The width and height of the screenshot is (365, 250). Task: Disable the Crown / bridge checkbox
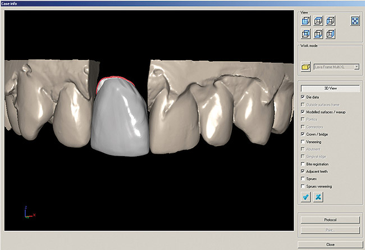click(x=303, y=134)
